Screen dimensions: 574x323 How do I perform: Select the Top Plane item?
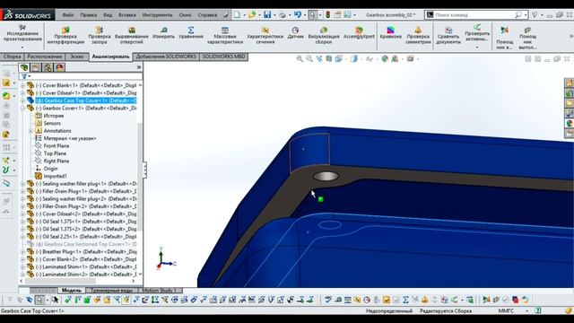click(x=55, y=153)
